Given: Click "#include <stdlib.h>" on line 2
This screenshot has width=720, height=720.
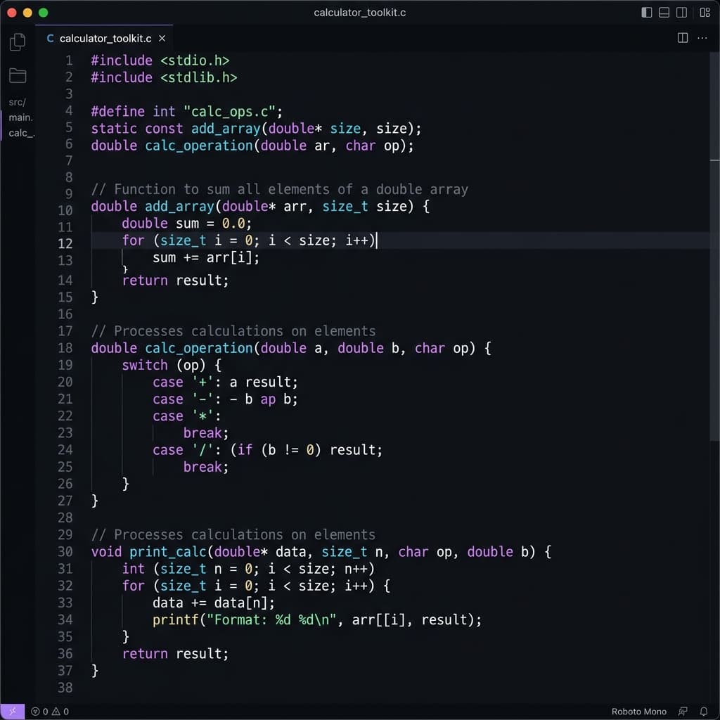Looking at the screenshot, I should tap(164, 77).
